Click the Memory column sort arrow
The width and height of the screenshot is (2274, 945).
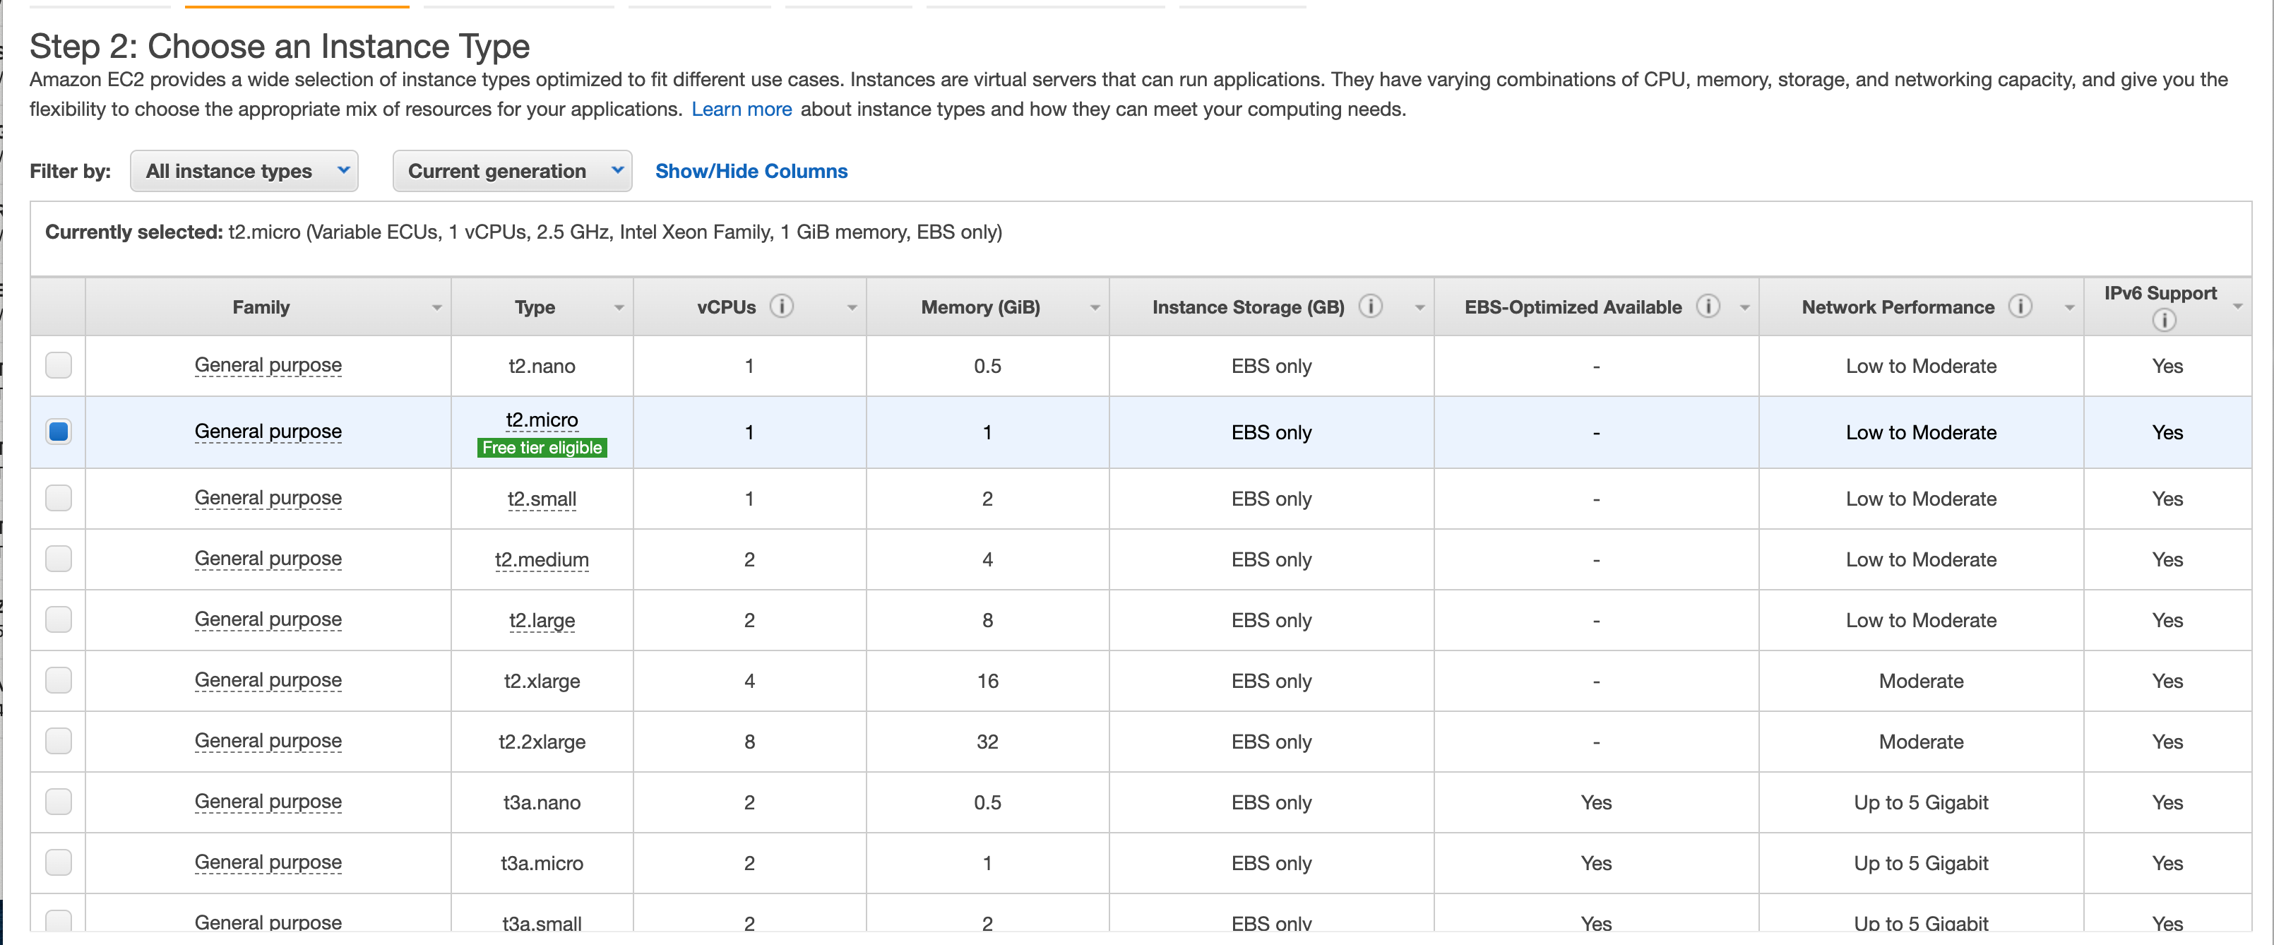coord(1095,307)
